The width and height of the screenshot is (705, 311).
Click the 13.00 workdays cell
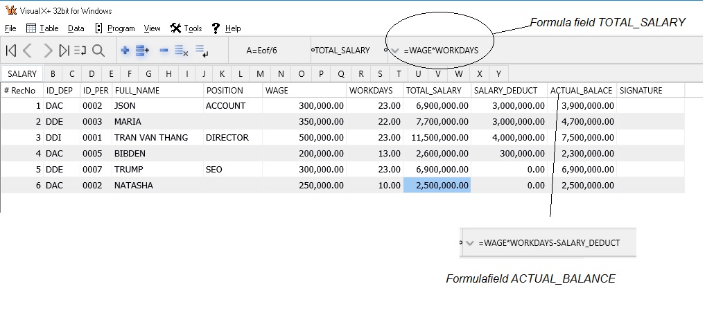click(376, 153)
